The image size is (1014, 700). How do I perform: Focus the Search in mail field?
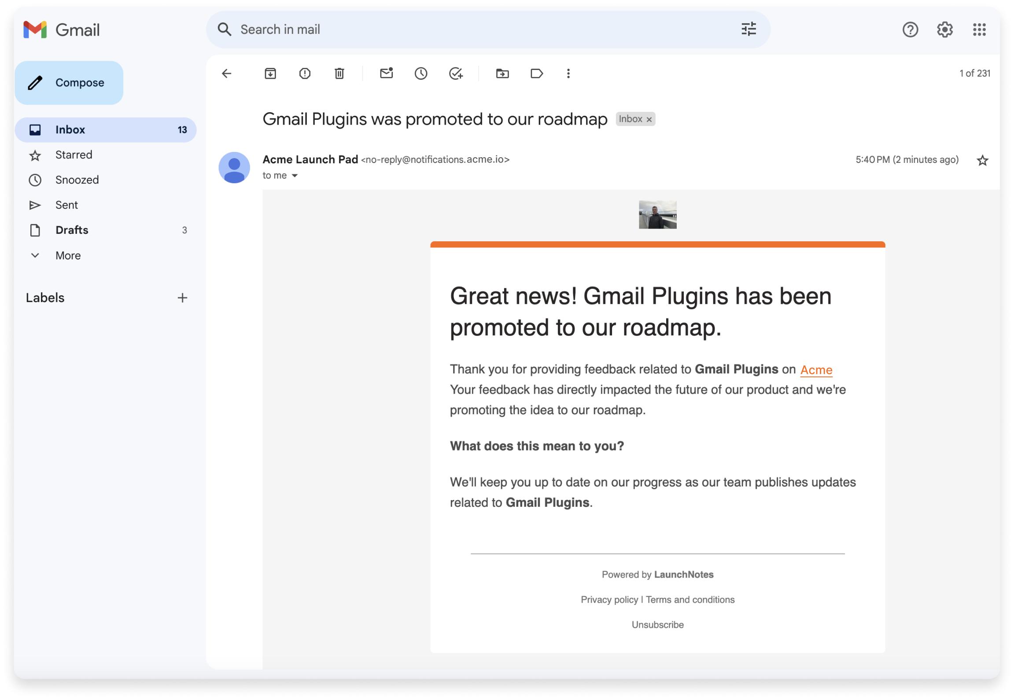pyautogui.click(x=488, y=29)
